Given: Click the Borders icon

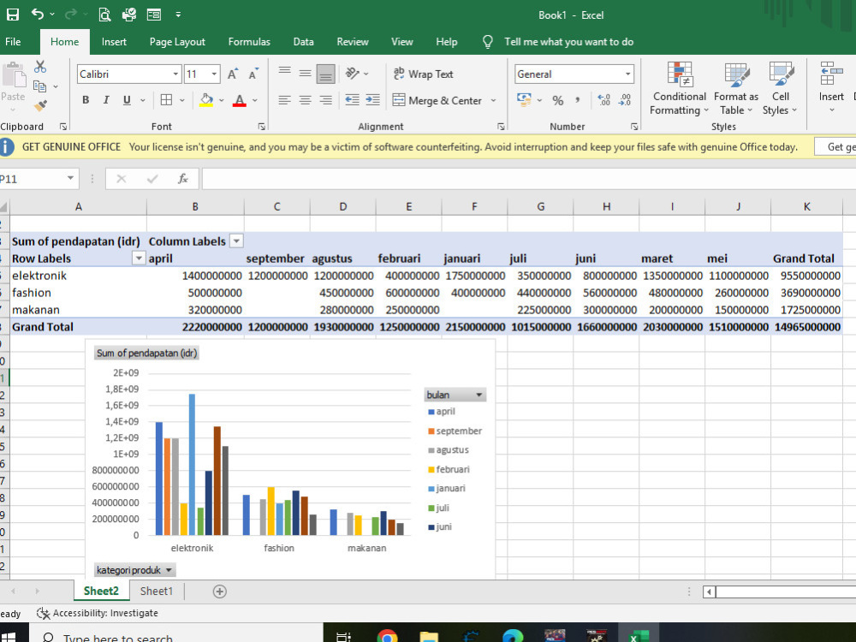Looking at the screenshot, I should [167, 100].
